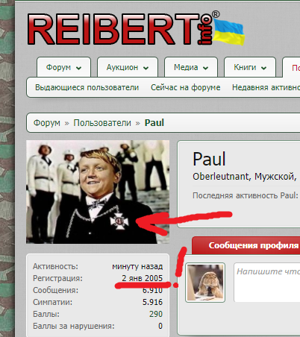The width and height of the screenshot is (300, 337).
Task: Expand the Книги menu chevron
Action: [263, 68]
